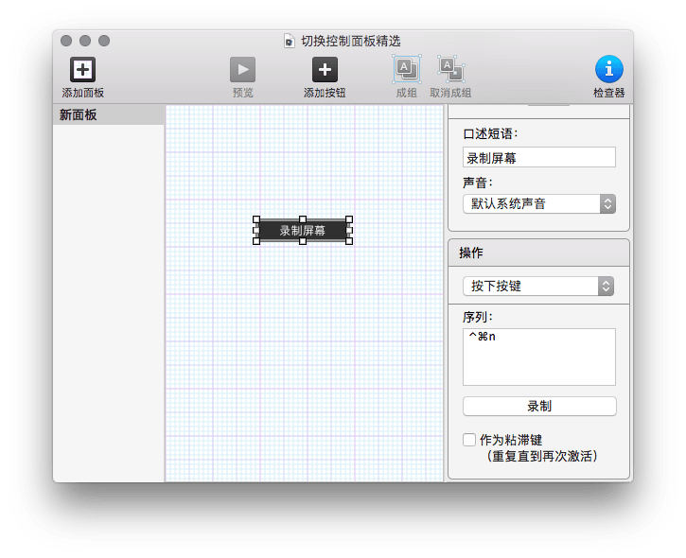Select 新面板 in the panel list
Image resolution: width=686 pixels, height=558 pixels.
pyautogui.click(x=108, y=115)
